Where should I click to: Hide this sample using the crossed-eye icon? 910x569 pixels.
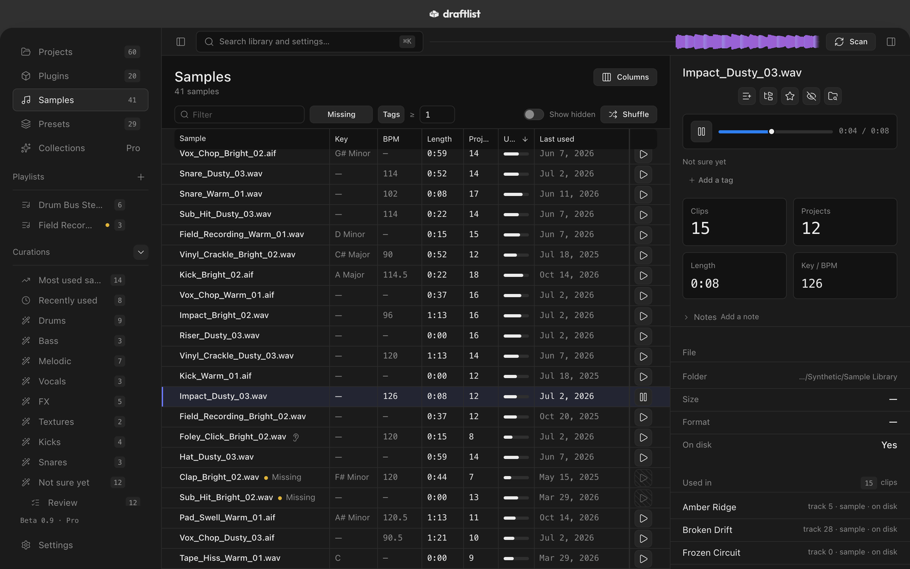[811, 96]
